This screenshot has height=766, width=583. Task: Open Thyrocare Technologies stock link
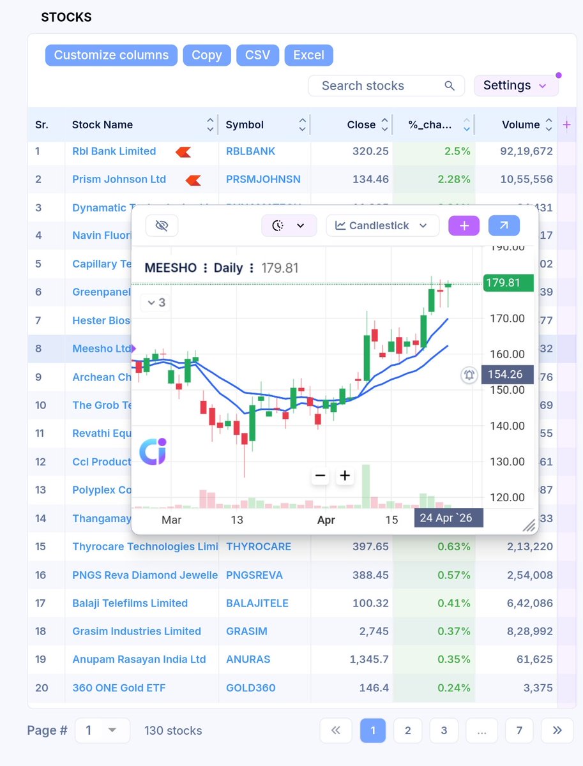145,546
